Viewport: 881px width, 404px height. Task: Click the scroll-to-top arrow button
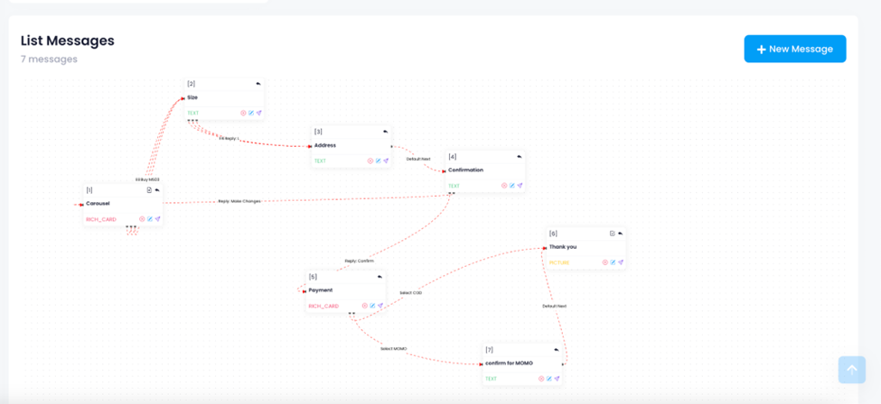tap(851, 370)
